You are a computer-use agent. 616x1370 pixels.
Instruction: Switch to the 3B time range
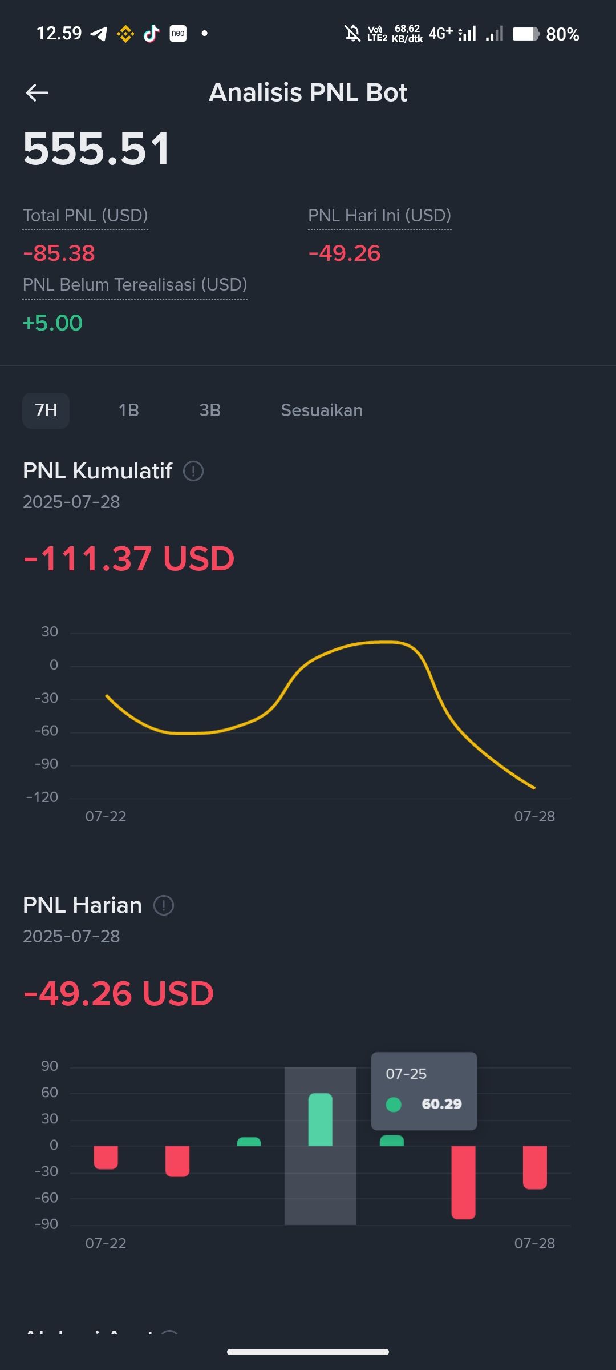pyautogui.click(x=210, y=410)
